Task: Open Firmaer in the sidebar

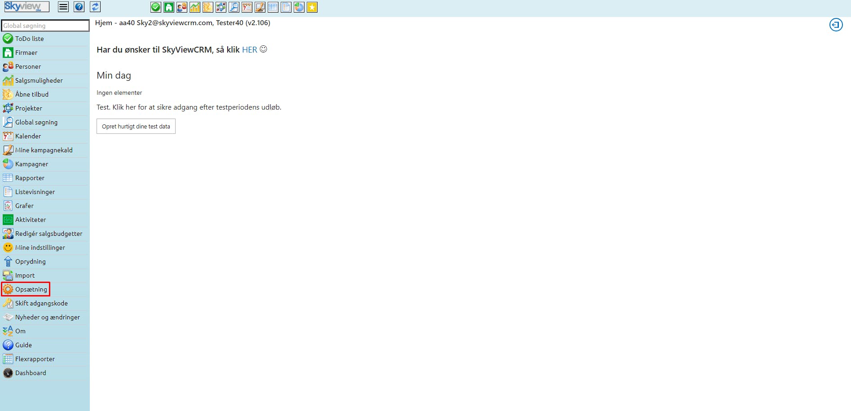Action: pos(45,53)
